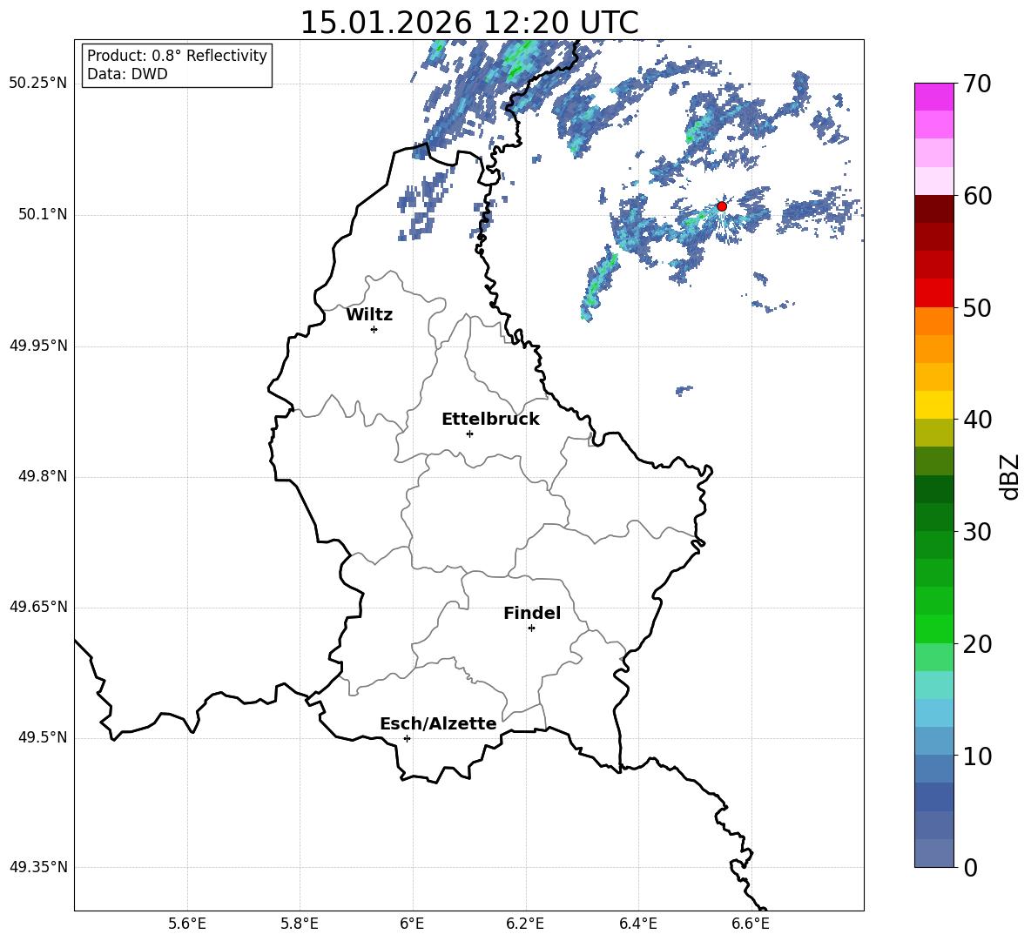Image resolution: width=1031 pixels, height=941 pixels.
Task: Click the Ettelbruck station cross marker
Action: click(x=469, y=434)
